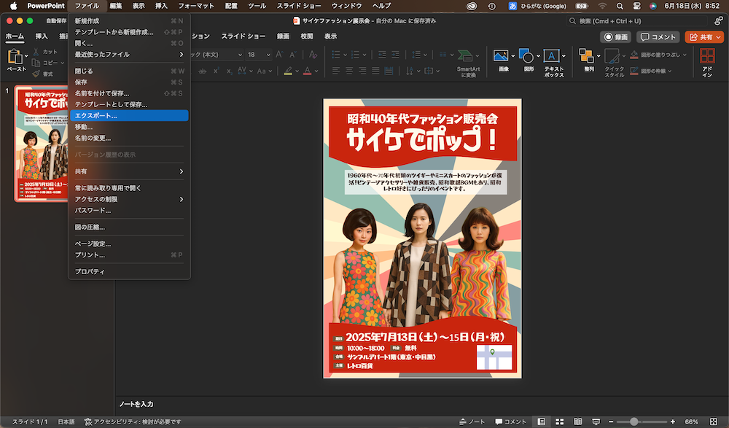
Task: Expand the 共有 submenu in File menu
Action: click(x=129, y=171)
